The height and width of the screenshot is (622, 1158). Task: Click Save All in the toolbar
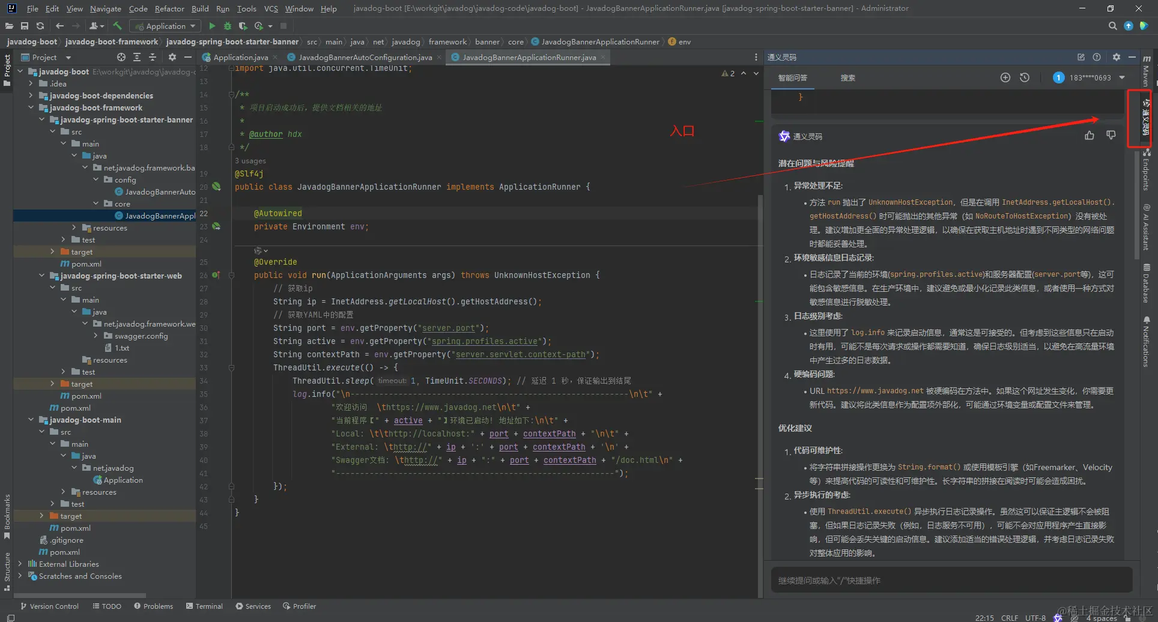[x=25, y=26]
